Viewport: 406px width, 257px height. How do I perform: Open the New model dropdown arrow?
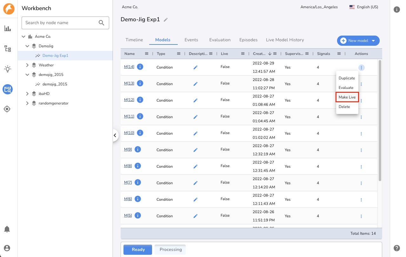(x=374, y=41)
